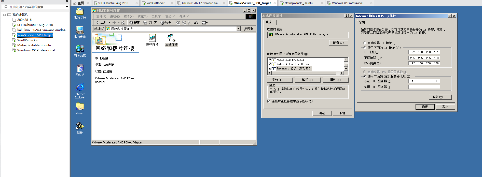Click the 首选 DNS 服务器 field
The width and height of the screenshot is (482, 177).
424,81
